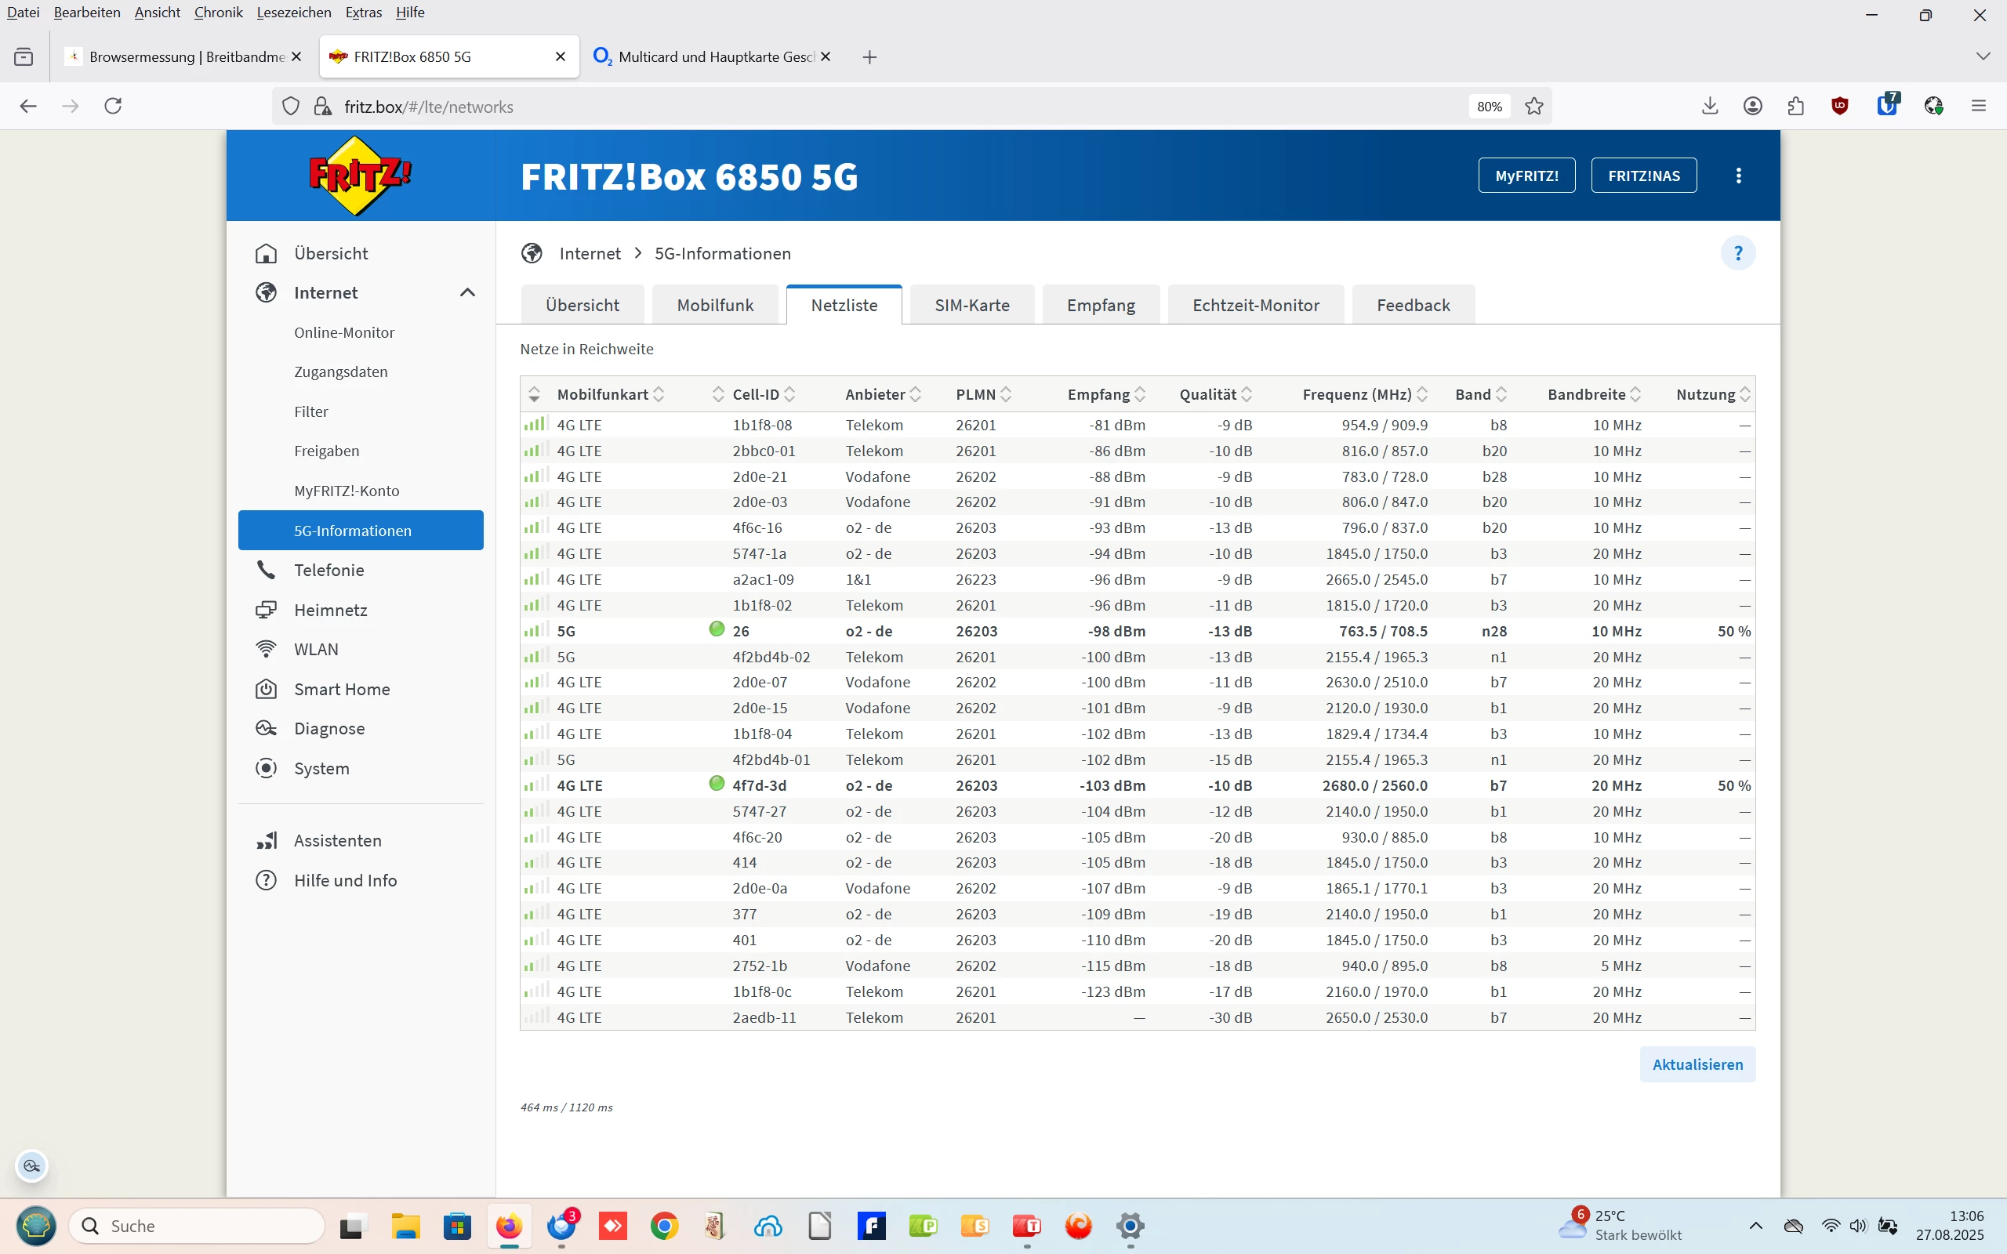Open Google Chrome from the taskbar
2007x1254 pixels.
tap(664, 1226)
